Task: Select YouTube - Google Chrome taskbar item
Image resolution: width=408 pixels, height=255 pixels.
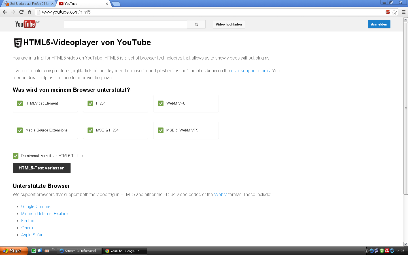Action: click(x=125, y=251)
